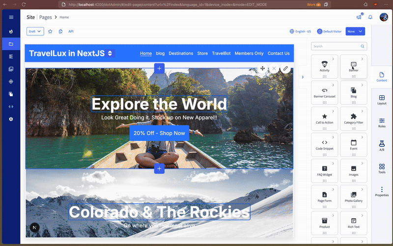Image resolution: width=393 pixels, height=246 pixels.
Task: Open the Draft status dropdown
Action: point(35,31)
